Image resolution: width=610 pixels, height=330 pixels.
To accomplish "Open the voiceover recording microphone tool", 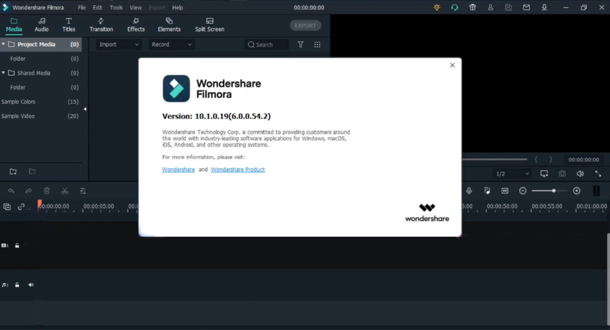I will coord(469,191).
